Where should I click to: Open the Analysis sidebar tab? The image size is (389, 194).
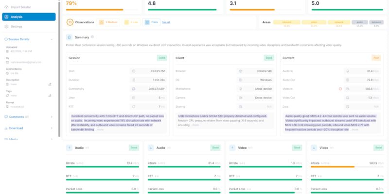point(28,17)
